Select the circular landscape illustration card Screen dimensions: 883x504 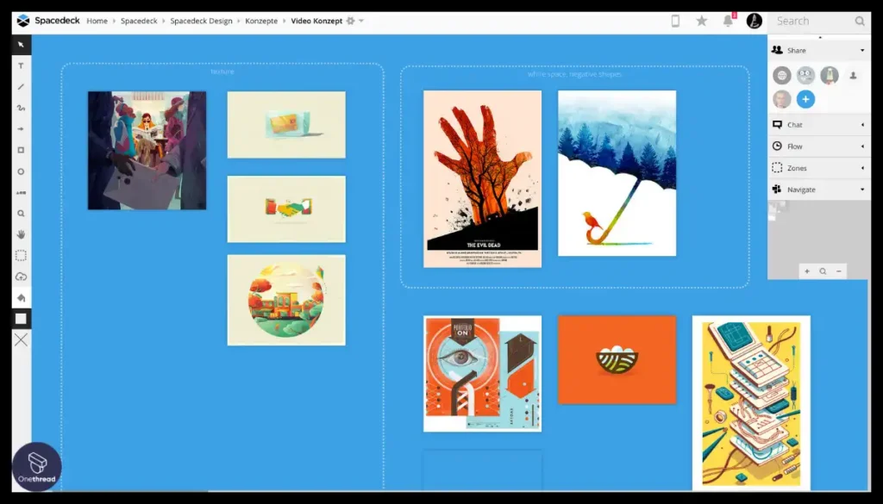click(286, 300)
